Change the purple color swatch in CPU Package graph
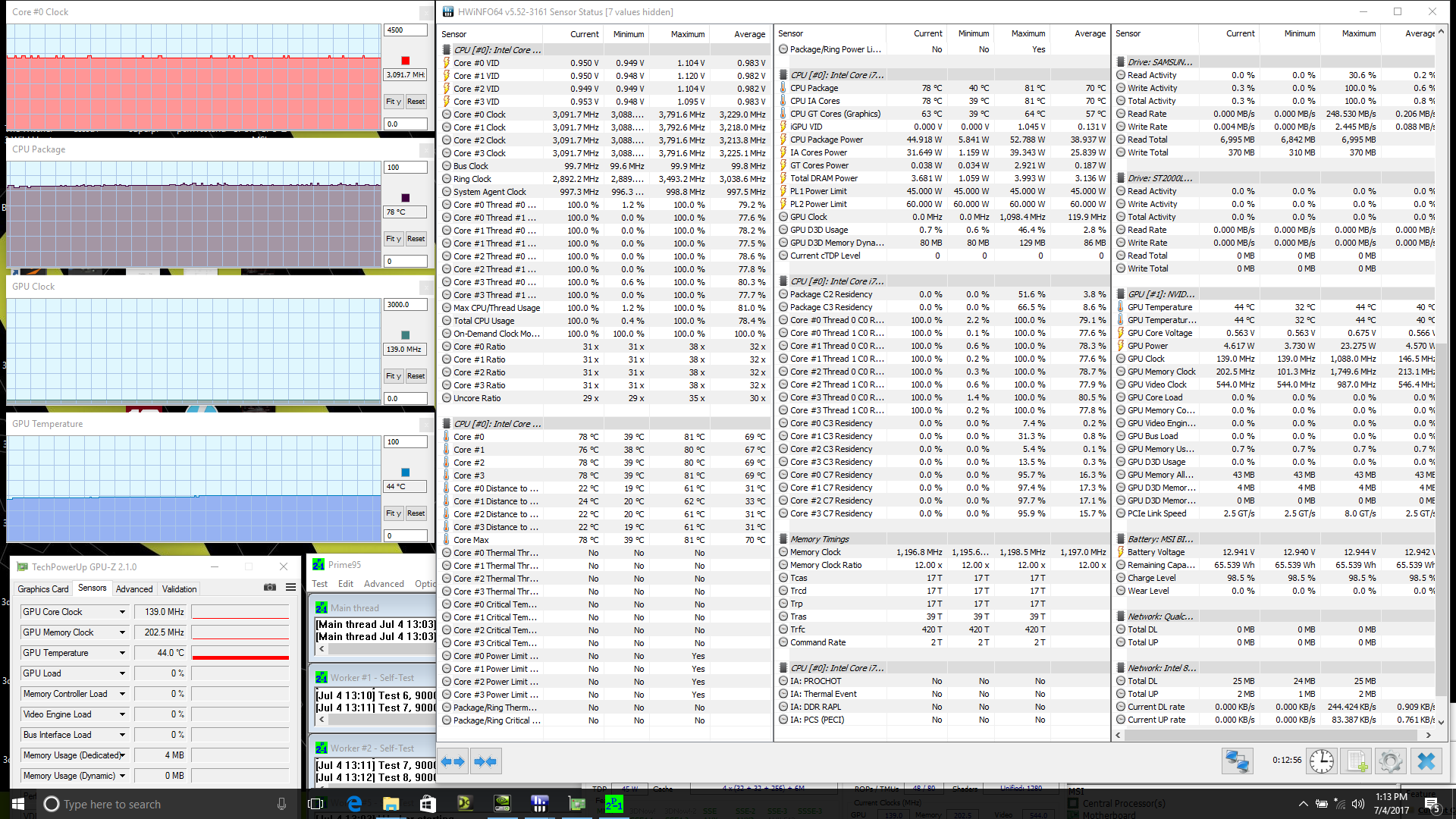The height and width of the screenshot is (819, 1456). pyautogui.click(x=405, y=198)
